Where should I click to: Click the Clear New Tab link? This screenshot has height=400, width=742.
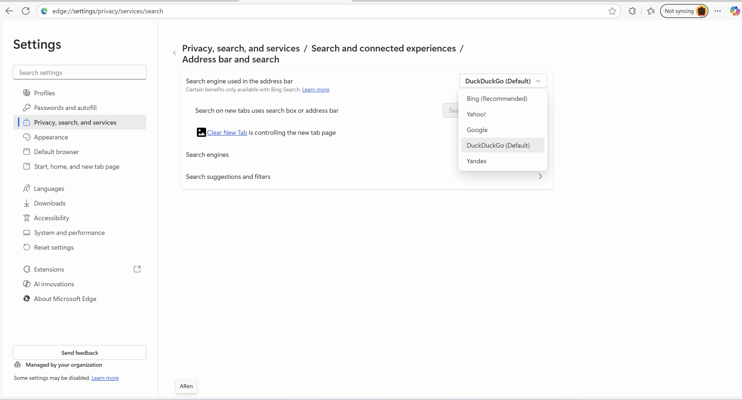pos(227,133)
